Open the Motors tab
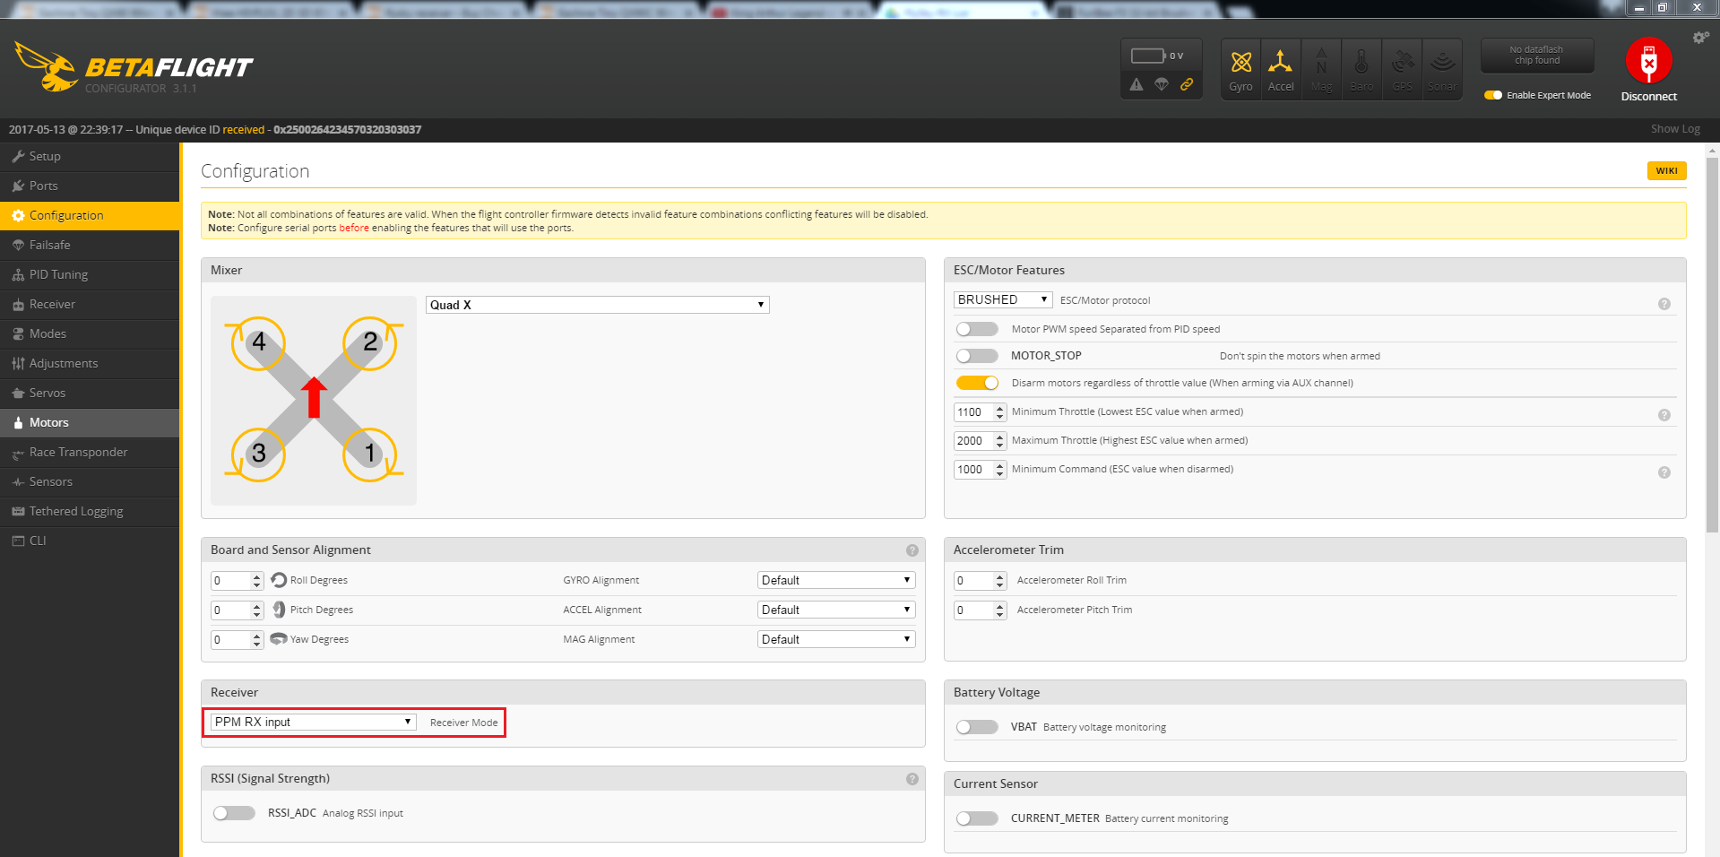The width and height of the screenshot is (1720, 857). pyautogui.click(x=90, y=422)
